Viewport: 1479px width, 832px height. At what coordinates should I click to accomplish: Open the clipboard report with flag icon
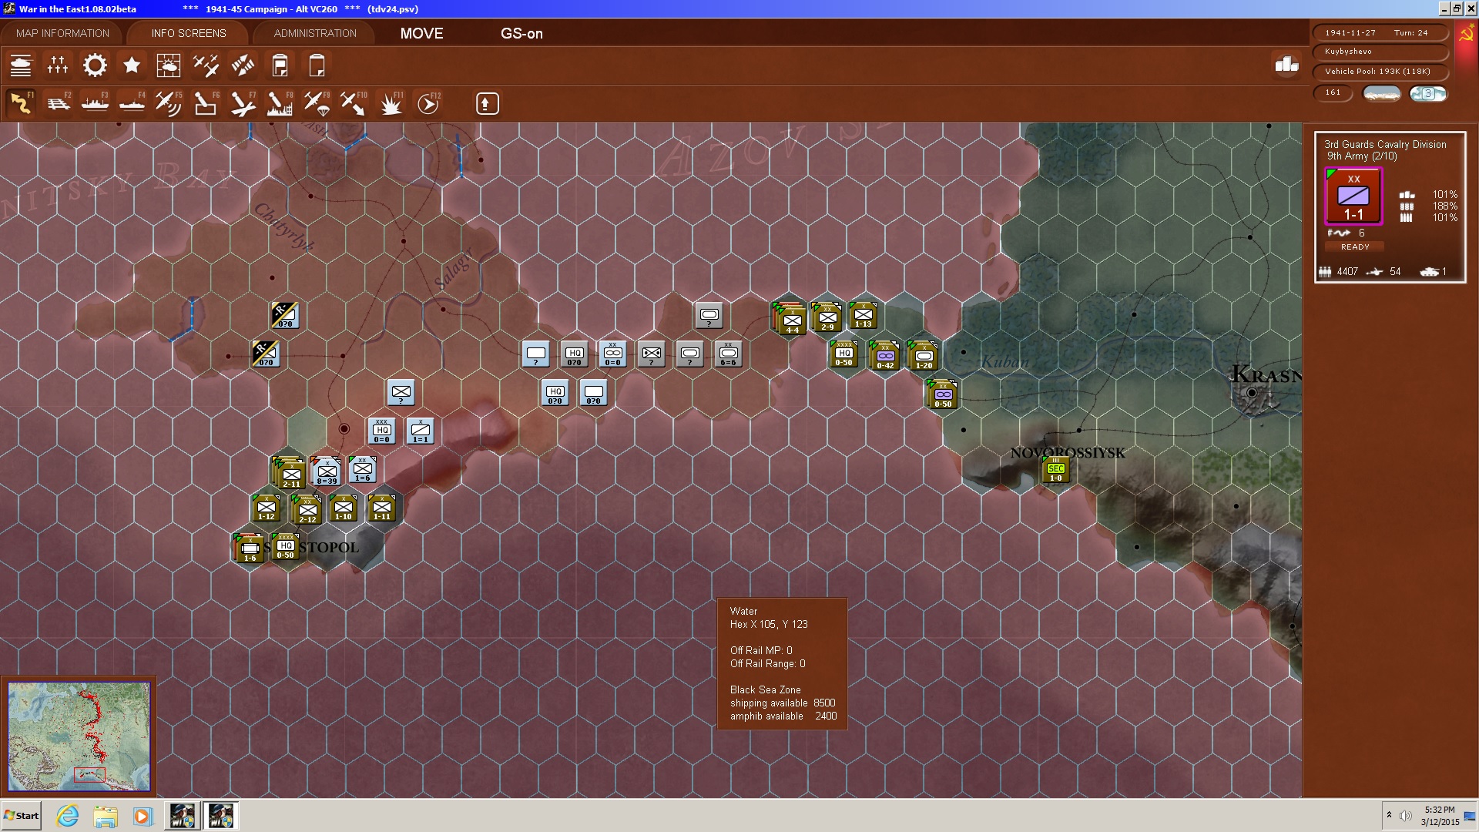click(280, 65)
